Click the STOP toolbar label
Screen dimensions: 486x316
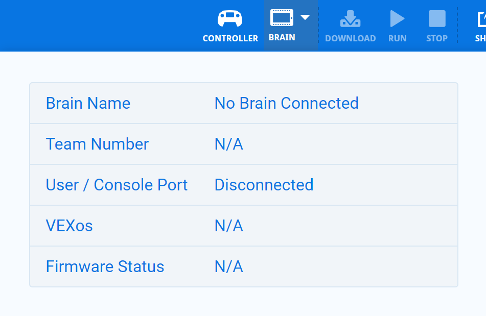(436, 38)
